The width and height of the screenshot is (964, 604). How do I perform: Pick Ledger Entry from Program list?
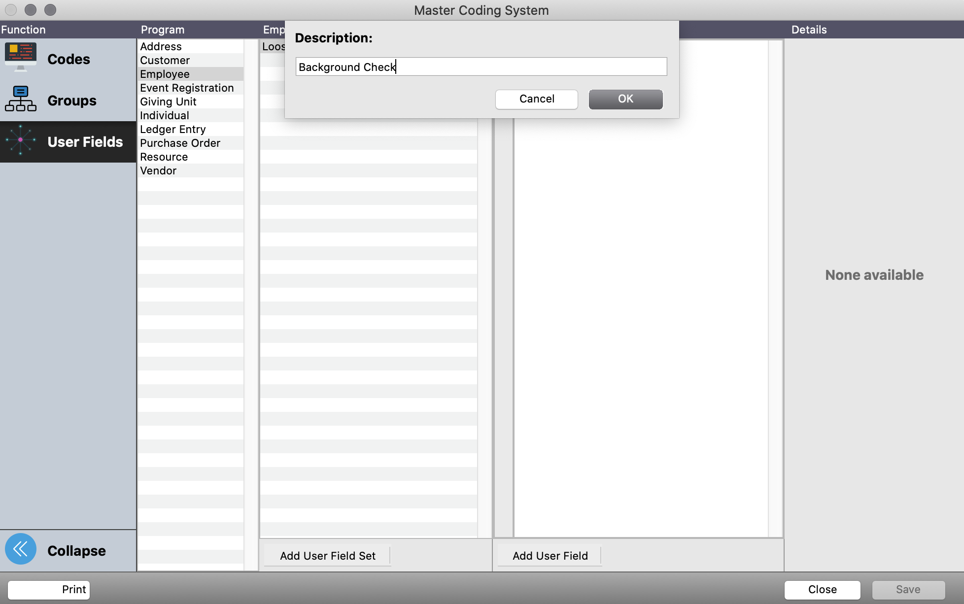tap(172, 129)
